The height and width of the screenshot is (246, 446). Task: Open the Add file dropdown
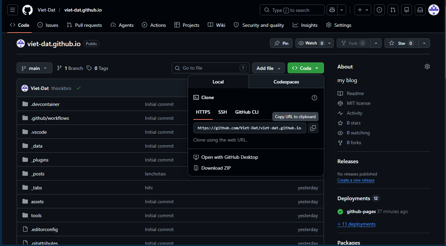click(269, 68)
